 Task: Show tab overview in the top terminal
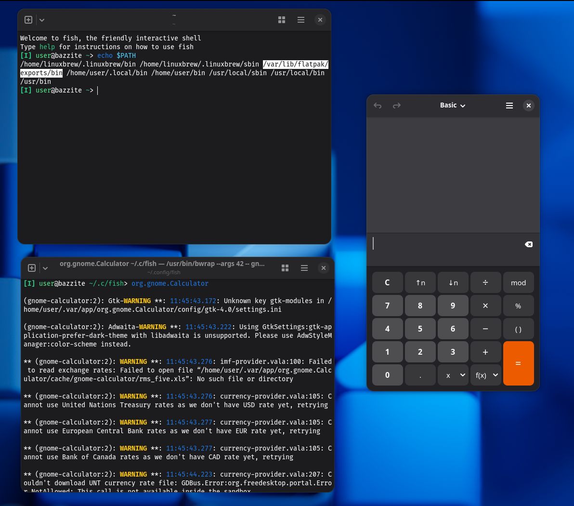[x=282, y=20]
